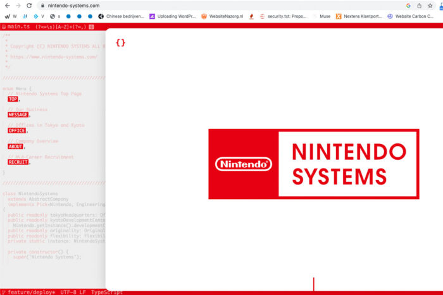Share this page with the share icon
This screenshot has width=443, height=295.
419,5
